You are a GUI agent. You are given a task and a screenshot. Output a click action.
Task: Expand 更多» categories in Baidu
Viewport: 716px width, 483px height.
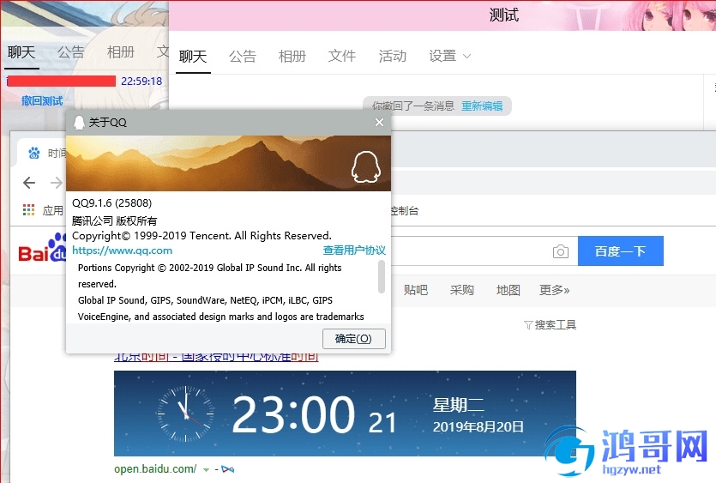click(x=554, y=290)
